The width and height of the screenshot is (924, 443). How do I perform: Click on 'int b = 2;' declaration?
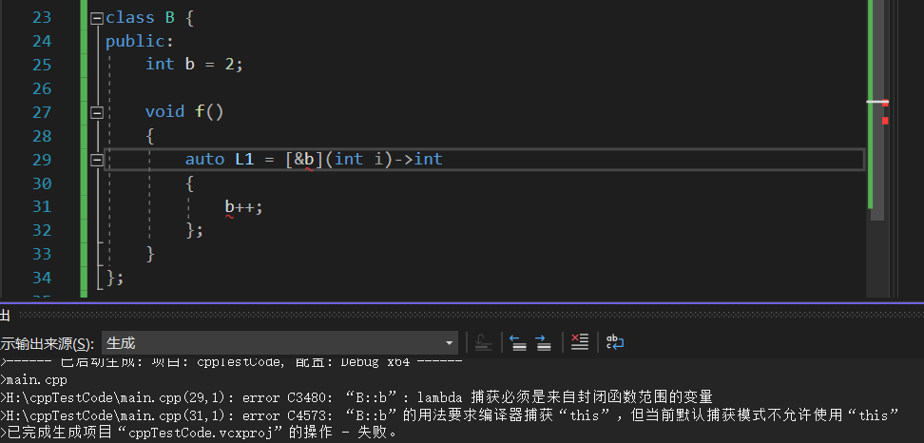click(194, 64)
